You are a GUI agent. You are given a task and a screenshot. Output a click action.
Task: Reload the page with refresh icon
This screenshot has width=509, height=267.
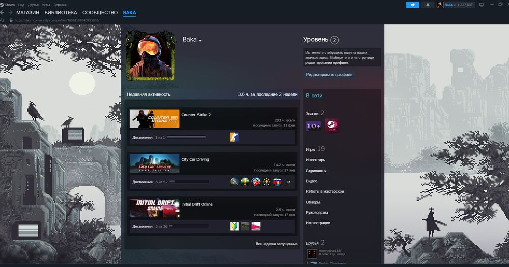(2, 20)
